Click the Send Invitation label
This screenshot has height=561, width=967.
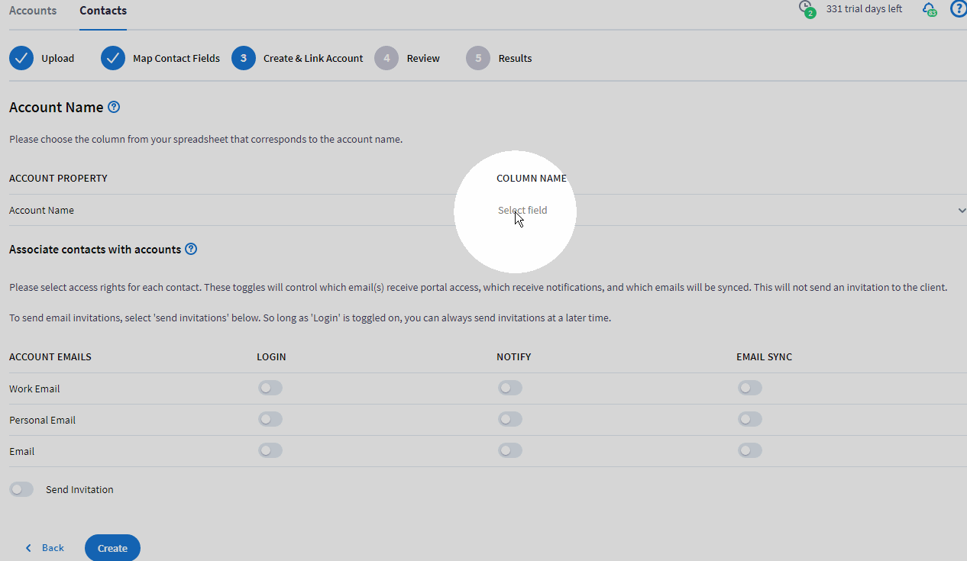point(79,489)
